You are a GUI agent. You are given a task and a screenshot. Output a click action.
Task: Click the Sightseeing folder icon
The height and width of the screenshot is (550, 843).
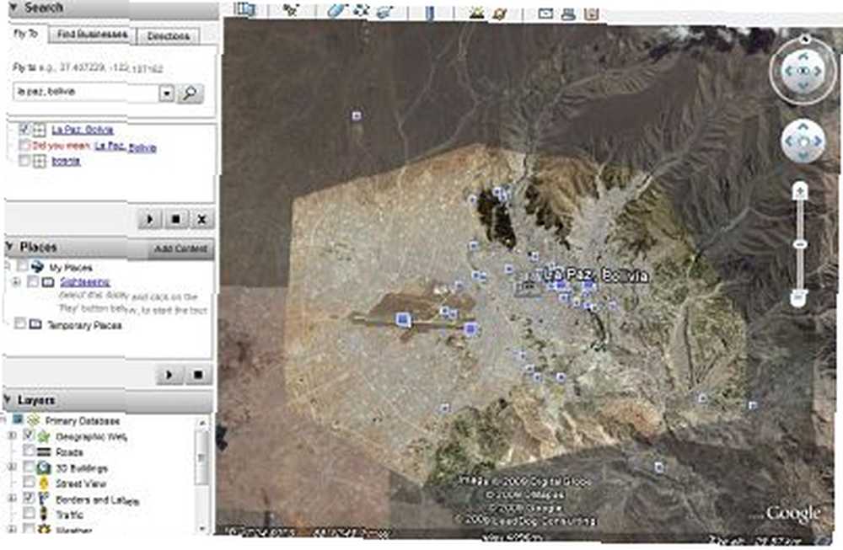48,282
